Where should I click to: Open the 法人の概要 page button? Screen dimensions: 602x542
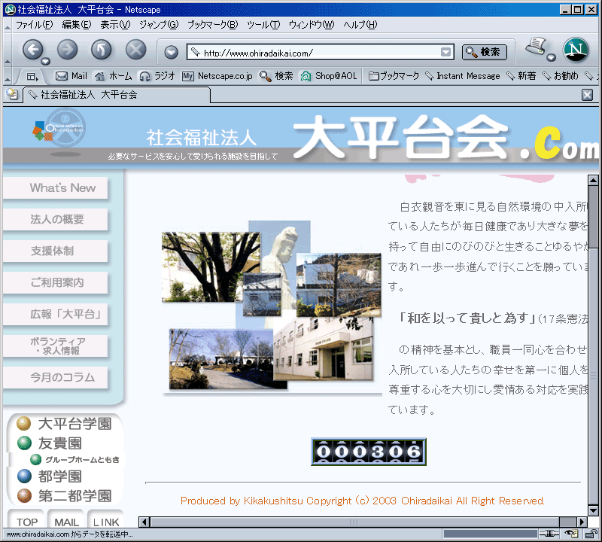[x=56, y=219]
